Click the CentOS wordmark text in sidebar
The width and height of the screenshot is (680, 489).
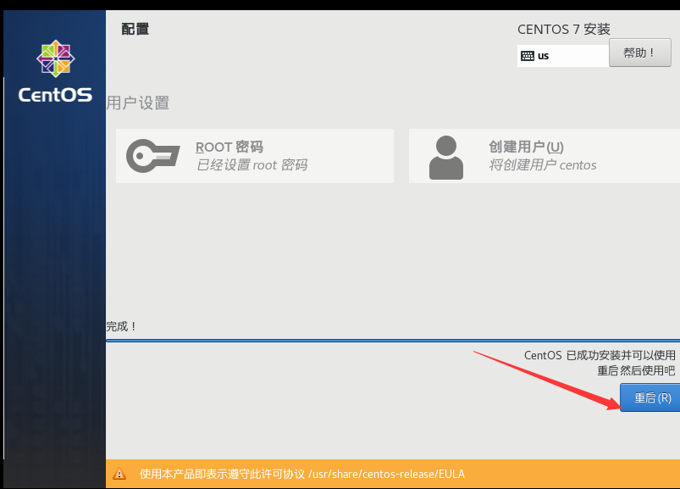tap(55, 95)
